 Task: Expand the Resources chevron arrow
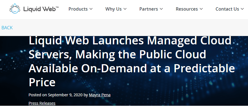(x=201, y=9)
